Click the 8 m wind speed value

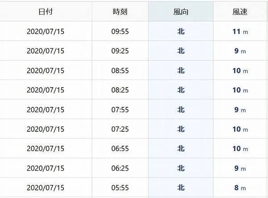pyautogui.click(x=240, y=188)
